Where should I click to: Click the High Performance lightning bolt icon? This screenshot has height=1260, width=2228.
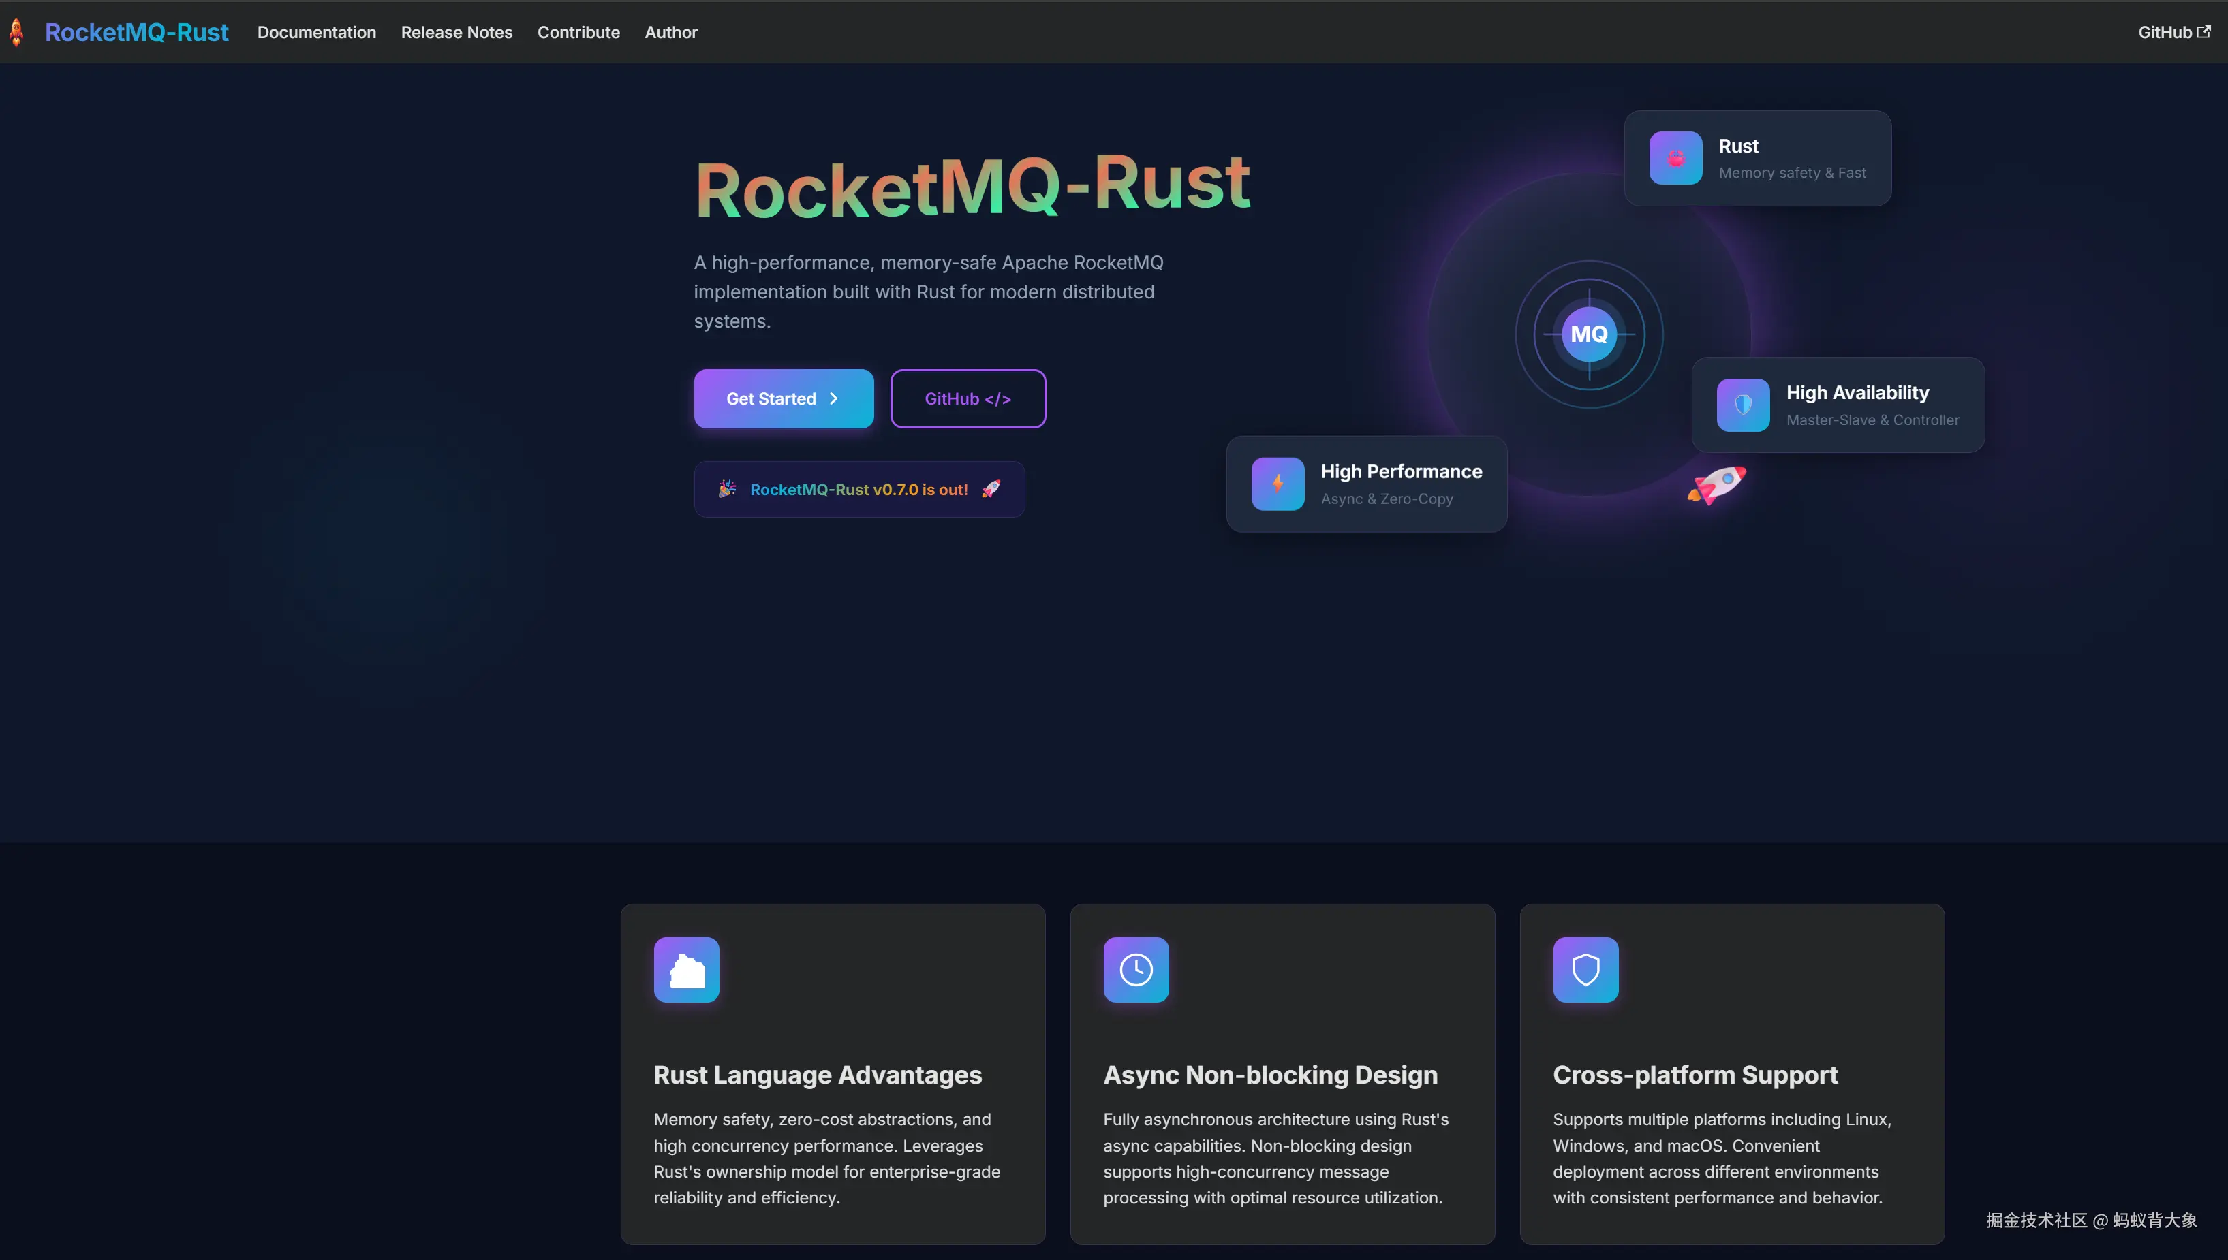coord(1277,484)
